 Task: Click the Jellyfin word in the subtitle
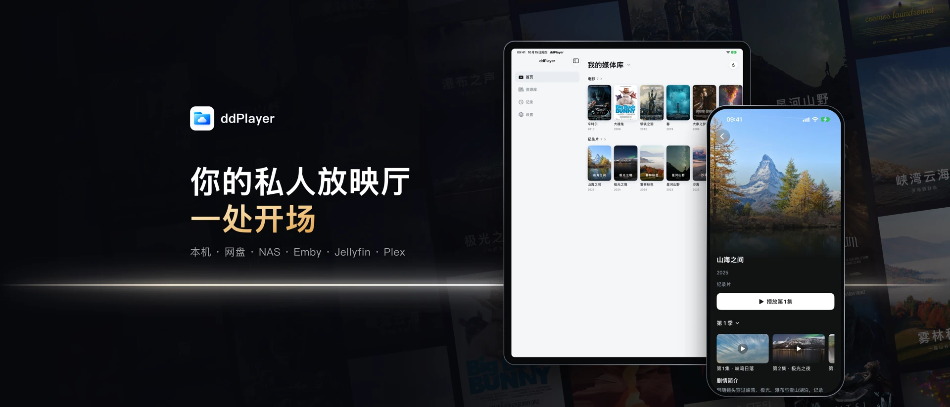coord(352,252)
